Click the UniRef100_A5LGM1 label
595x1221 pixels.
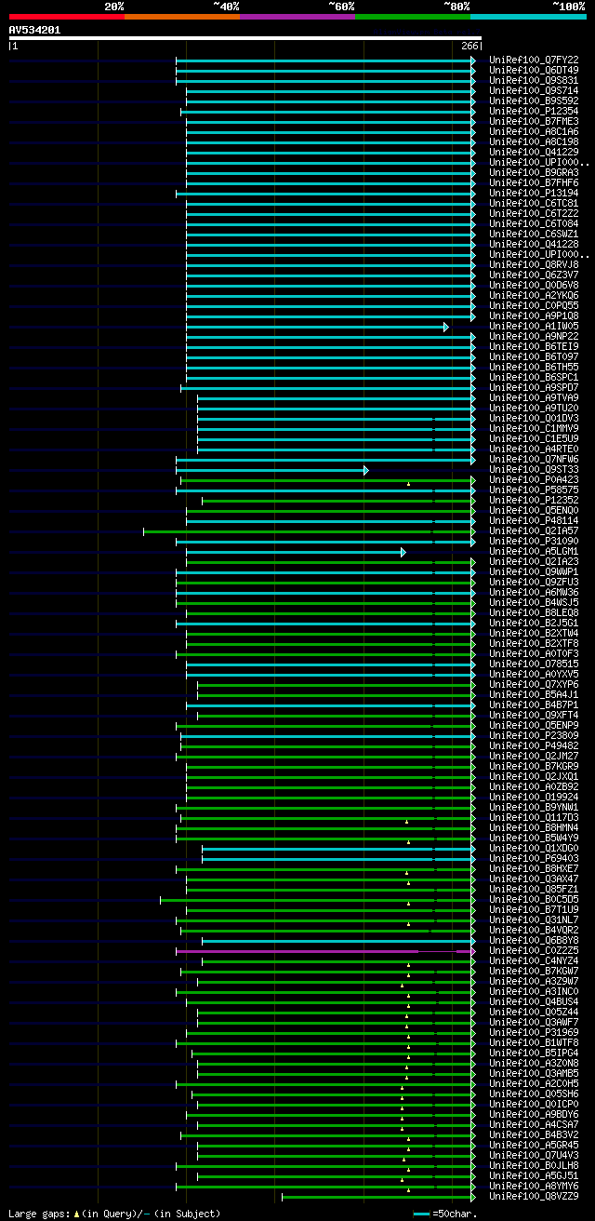tap(535, 551)
